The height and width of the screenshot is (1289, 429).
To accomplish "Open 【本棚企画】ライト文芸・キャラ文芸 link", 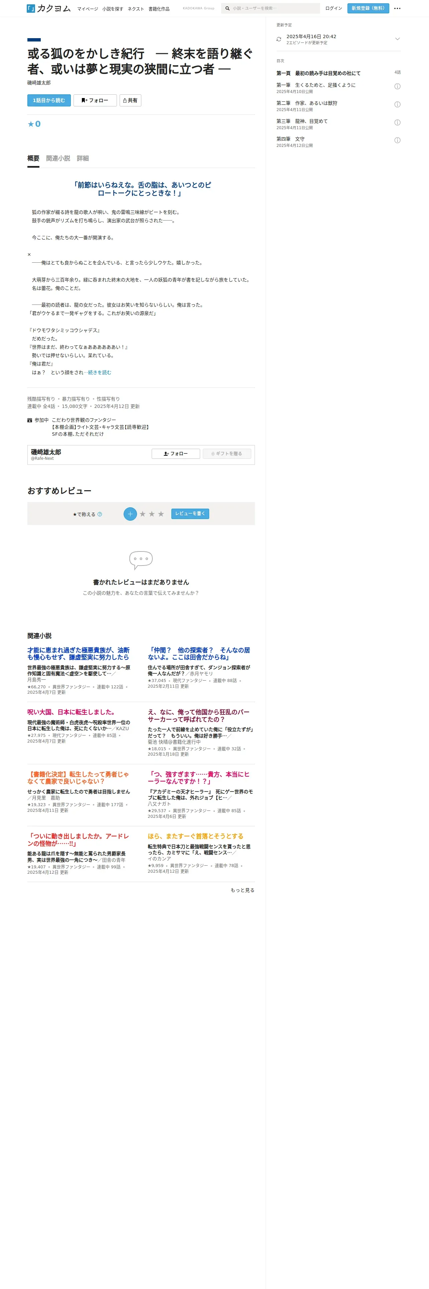I will pos(100,427).
